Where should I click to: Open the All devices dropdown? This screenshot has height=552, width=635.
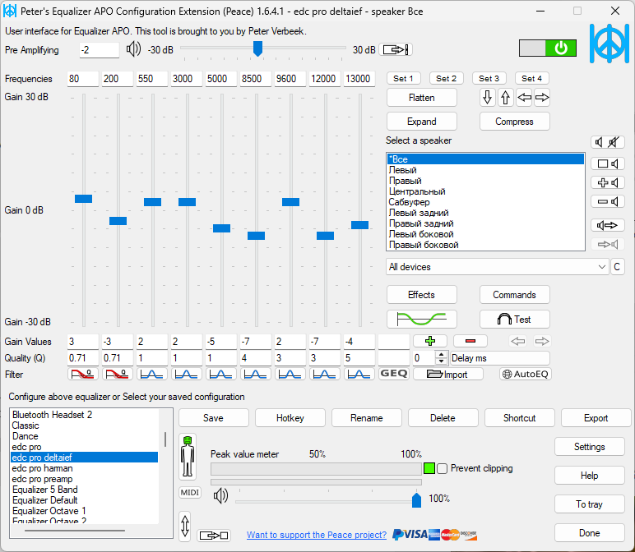[498, 267]
